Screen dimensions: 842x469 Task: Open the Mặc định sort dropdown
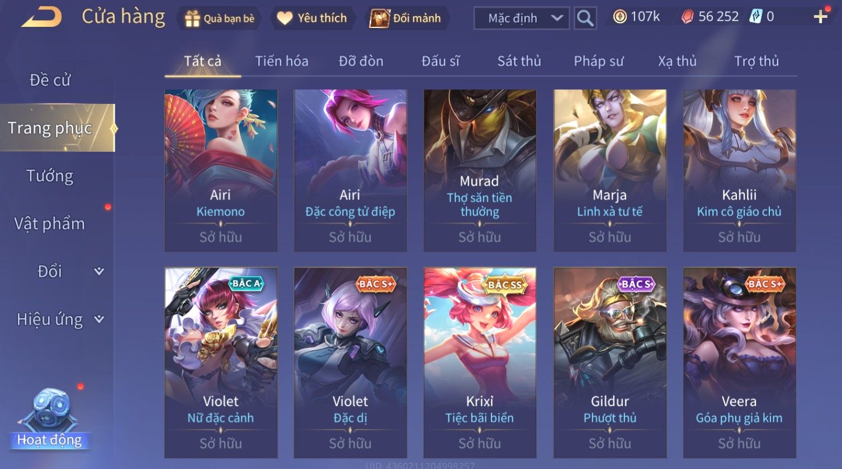coord(522,18)
